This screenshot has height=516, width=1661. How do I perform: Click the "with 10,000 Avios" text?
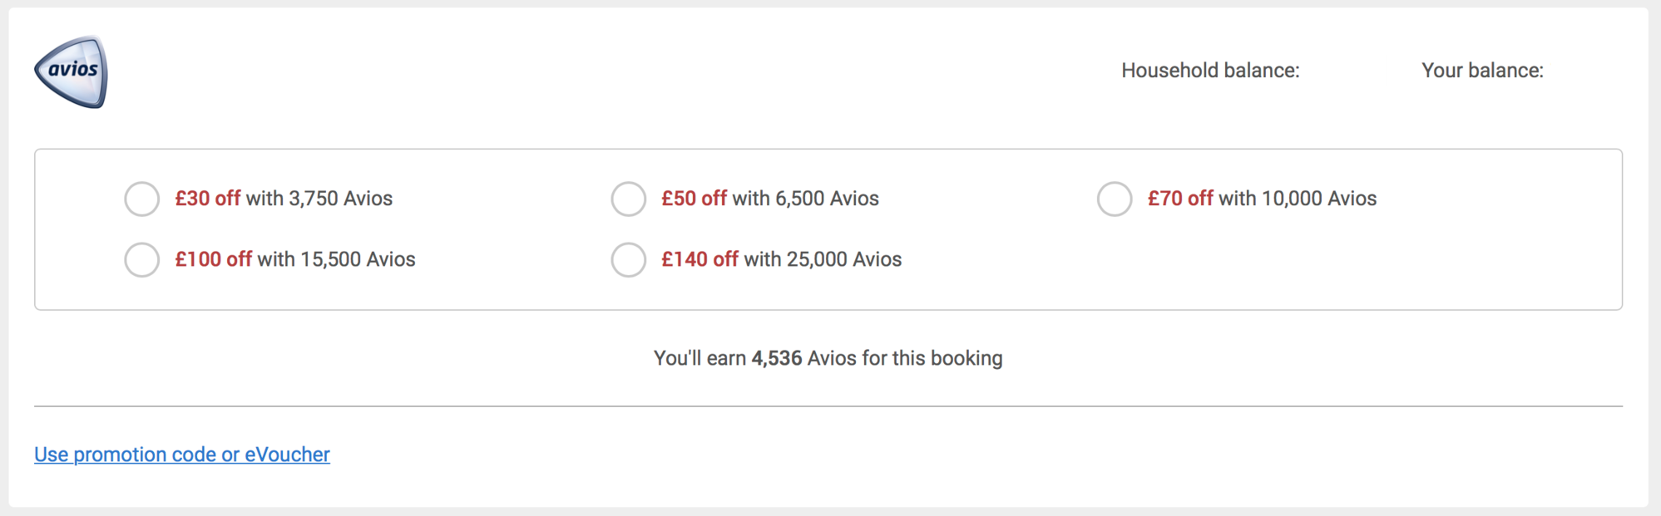1298,199
